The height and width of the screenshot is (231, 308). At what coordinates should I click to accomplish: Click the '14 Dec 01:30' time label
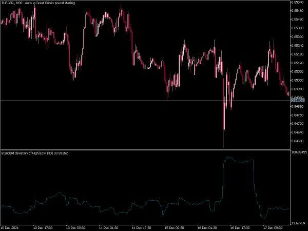[108, 228]
